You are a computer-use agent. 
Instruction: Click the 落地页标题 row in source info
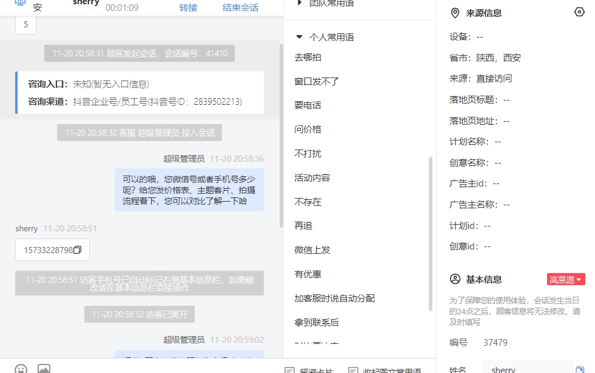pos(480,100)
